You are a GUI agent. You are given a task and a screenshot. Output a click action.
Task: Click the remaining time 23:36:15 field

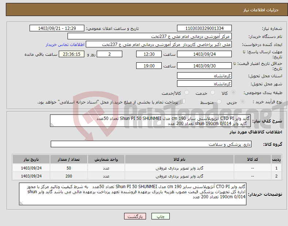point(72,54)
